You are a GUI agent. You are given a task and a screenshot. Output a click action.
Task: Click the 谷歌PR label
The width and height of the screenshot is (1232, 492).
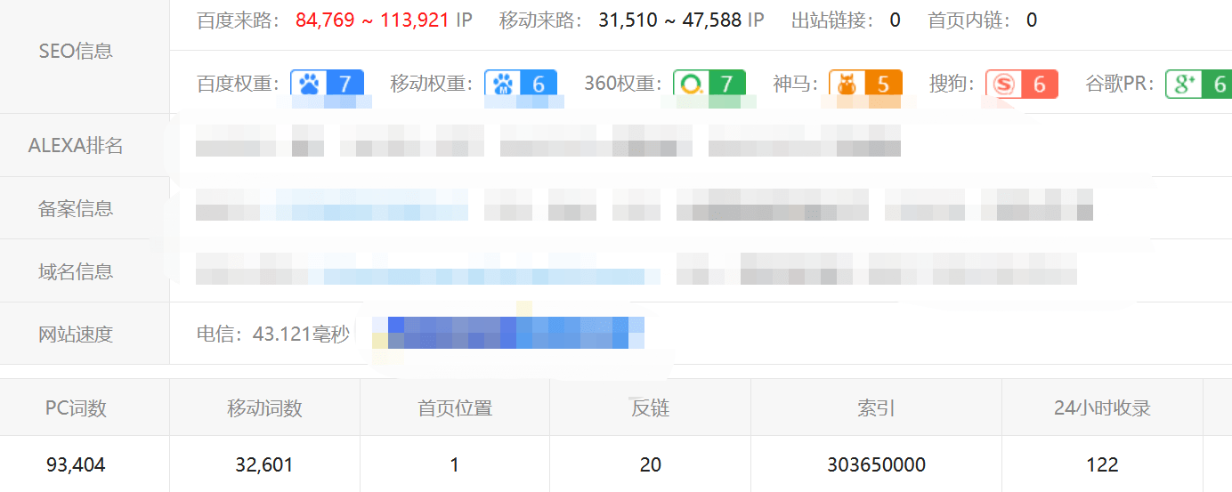(x=1121, y=84)
